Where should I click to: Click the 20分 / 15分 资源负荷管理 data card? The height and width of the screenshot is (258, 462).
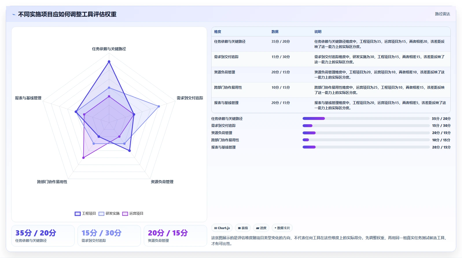(175, 236)
